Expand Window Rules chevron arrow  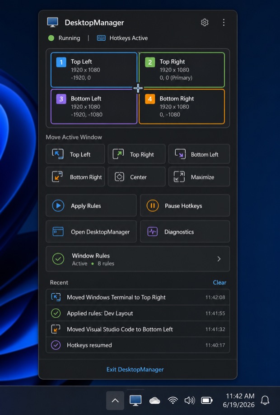pos(219,259)
